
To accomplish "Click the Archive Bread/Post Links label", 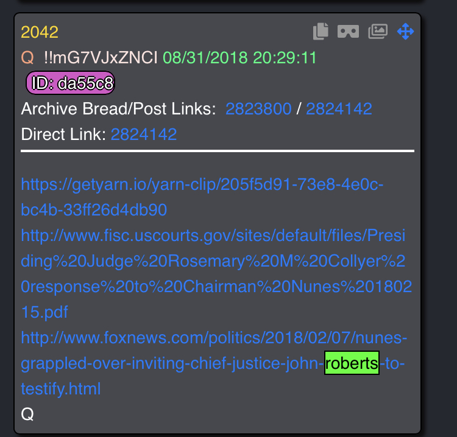I will 118,109.
